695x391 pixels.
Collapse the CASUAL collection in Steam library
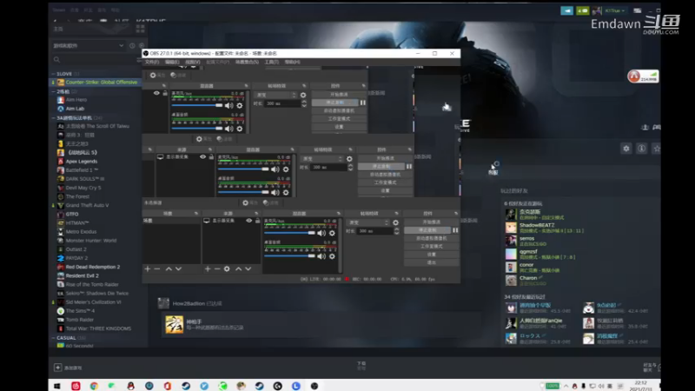point(54,338)
